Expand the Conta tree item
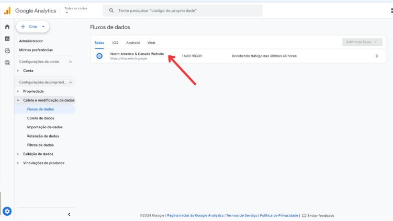This screenshot has height=221, width=393. (18, 71)
